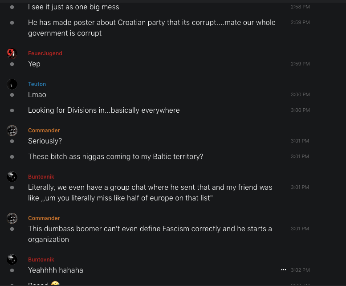Screen dimensions: 346x286
Task: Open the Teuton username link
Action: point(37,84)
